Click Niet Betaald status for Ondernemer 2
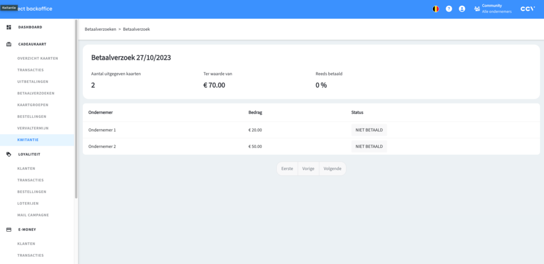This screenshot has width=544, height=264. point(369,146)
